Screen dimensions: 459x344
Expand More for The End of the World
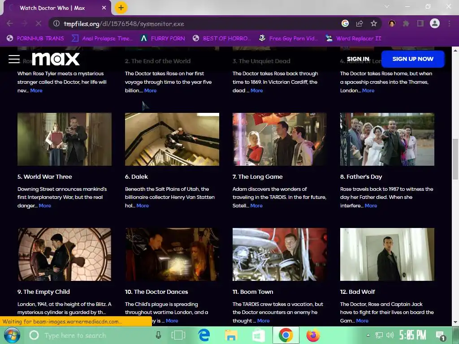(151, 90)
